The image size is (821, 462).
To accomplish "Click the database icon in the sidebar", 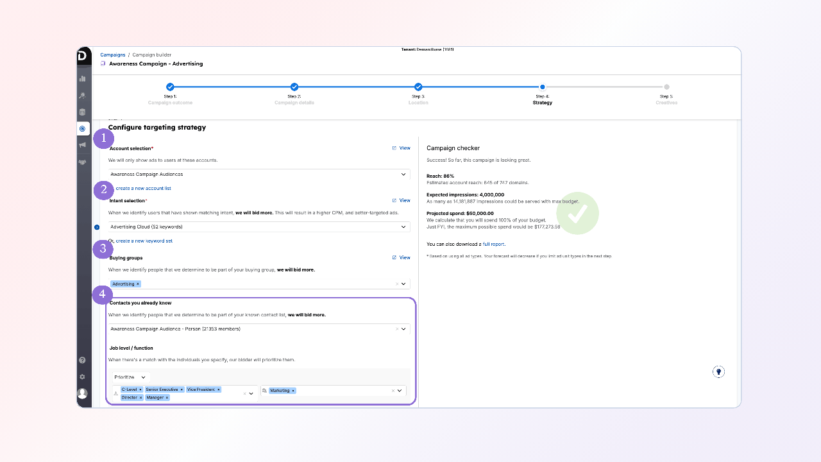I will (82, 112).
